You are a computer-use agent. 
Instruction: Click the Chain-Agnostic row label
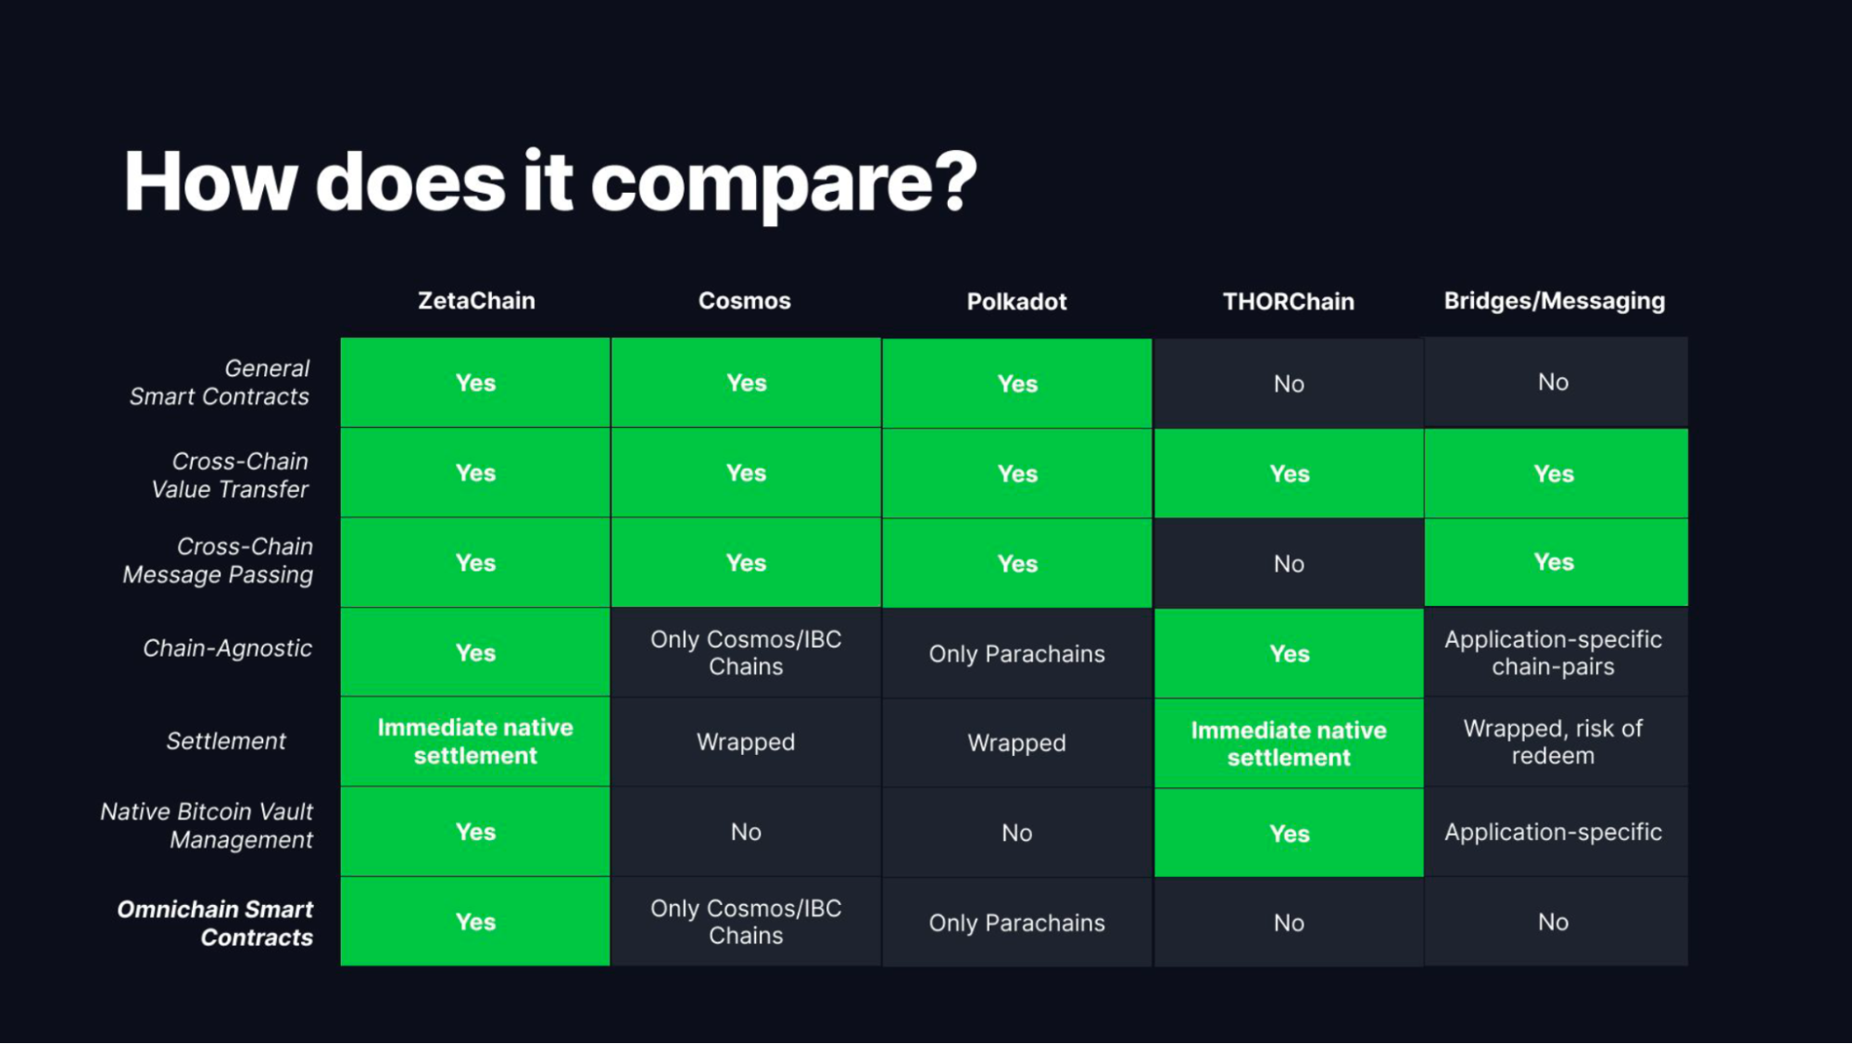228,648
